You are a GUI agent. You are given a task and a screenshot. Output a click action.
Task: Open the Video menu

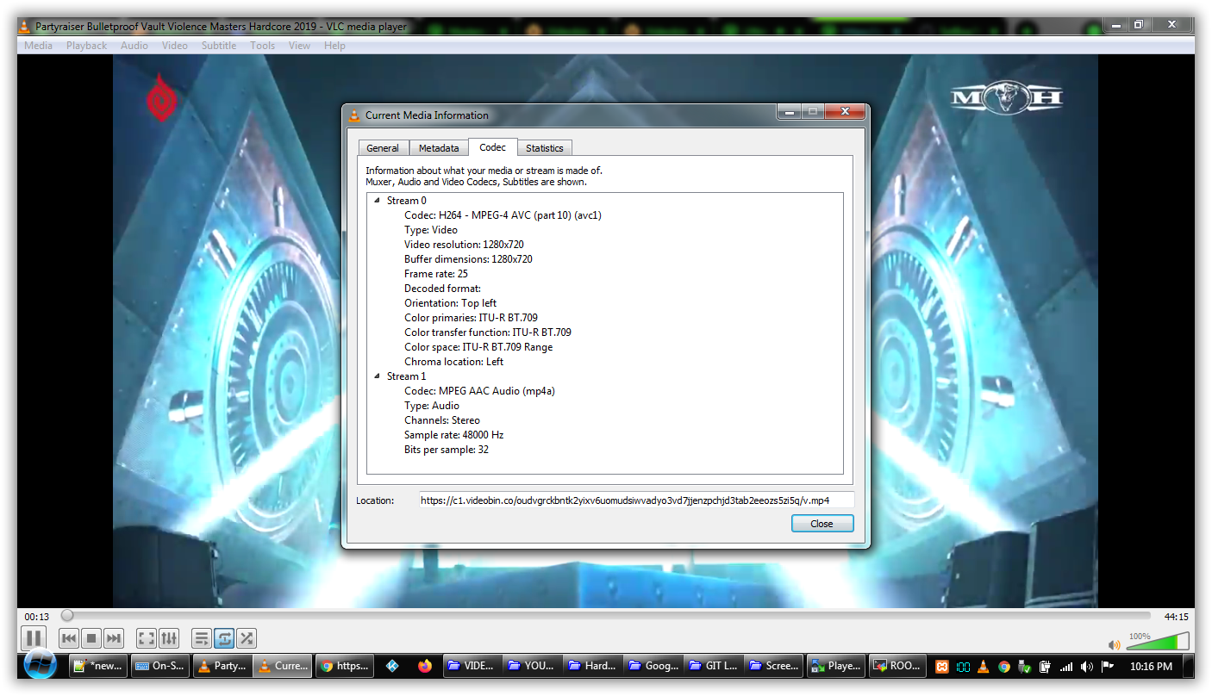(175, 46)
